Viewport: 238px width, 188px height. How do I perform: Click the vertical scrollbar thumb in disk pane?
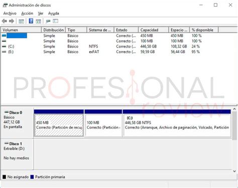tap(234, 126)
